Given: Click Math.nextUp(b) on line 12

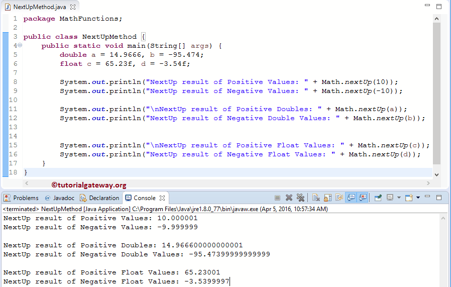Looking at the screenshot, I should (387, 118).
